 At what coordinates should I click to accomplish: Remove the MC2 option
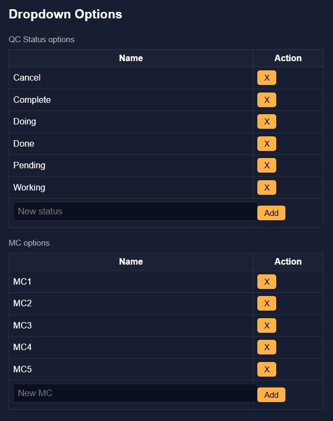[267, 304]
